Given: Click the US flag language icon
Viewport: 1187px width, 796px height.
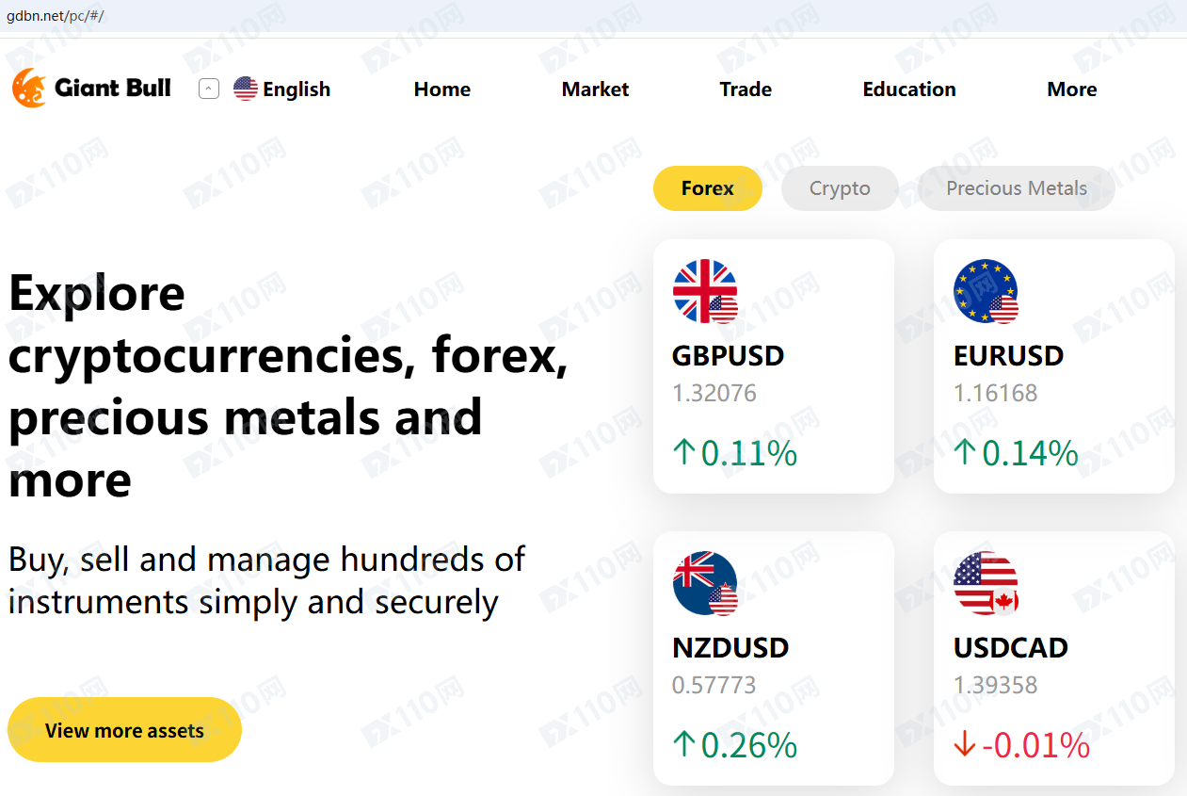Looking at the screenshot, I should click(x=246, y=89).
